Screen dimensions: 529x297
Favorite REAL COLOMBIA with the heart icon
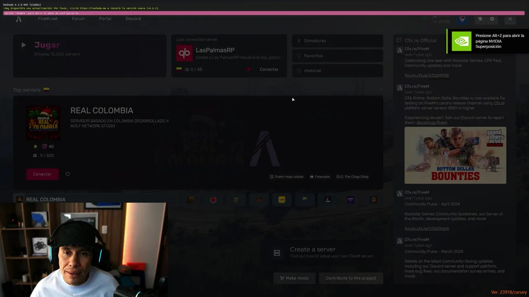tap(67, 174)
